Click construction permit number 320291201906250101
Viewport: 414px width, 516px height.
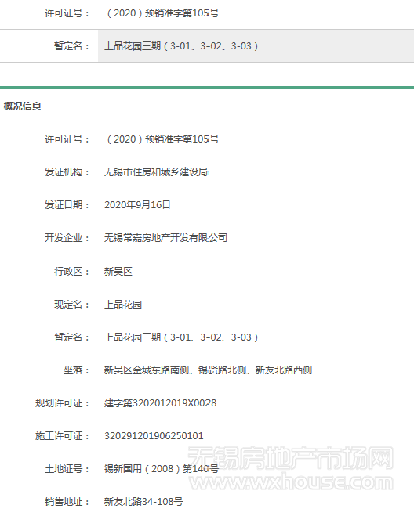(x=154, y=436)
